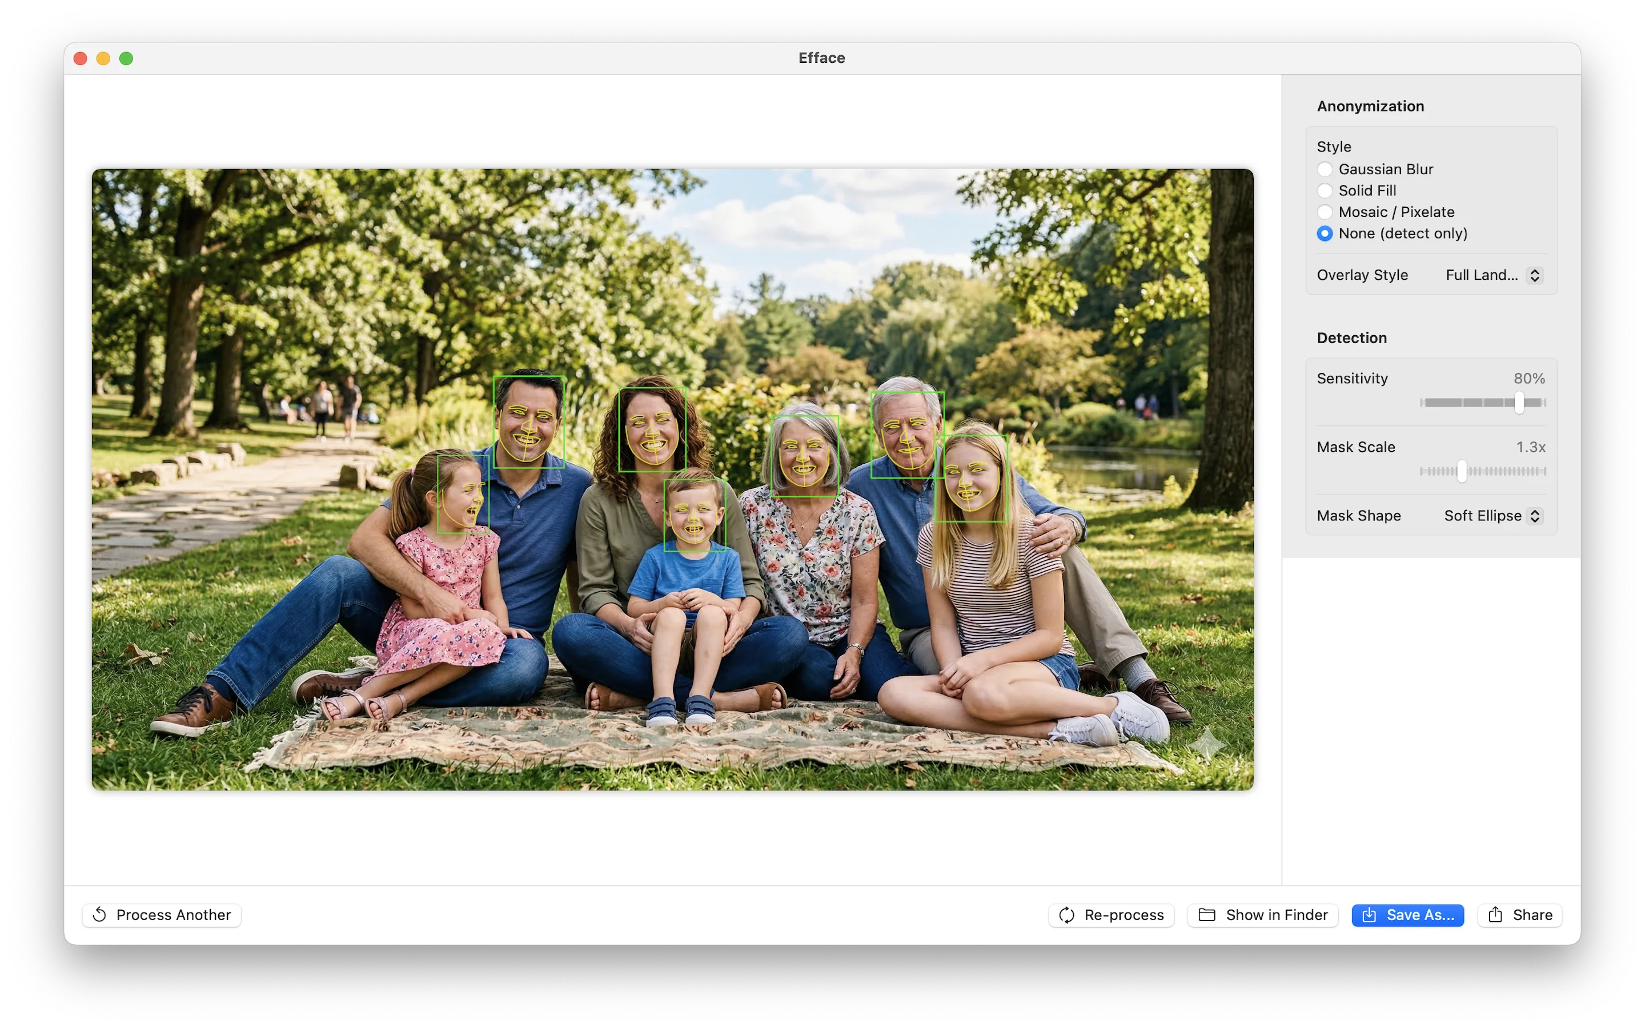Click the Sensitivity slider handle
The width and height of the screenshot is (1645, 1028).
(x=1519, y=403)
